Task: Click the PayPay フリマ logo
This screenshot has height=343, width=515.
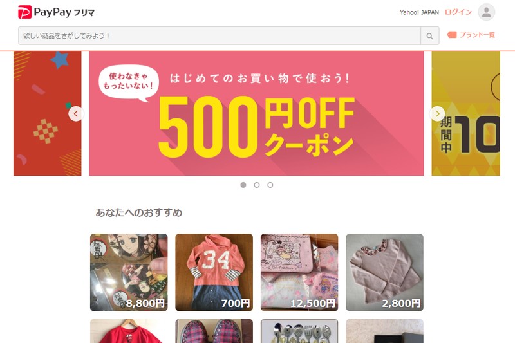Action: [x=56, y=12]
